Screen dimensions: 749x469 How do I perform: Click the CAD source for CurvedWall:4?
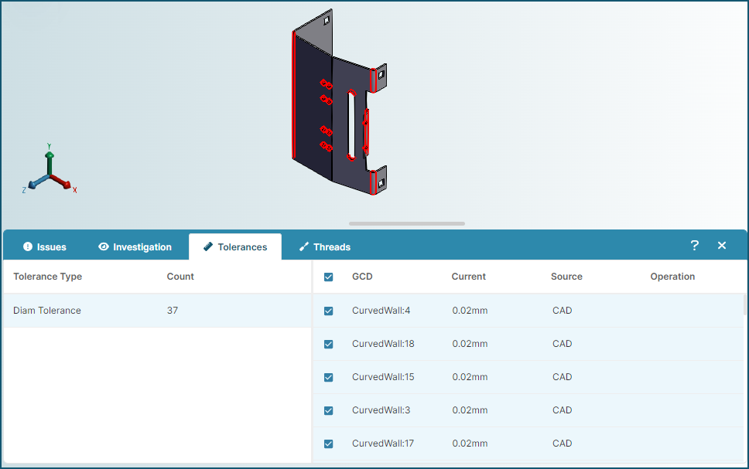(563, 311)
